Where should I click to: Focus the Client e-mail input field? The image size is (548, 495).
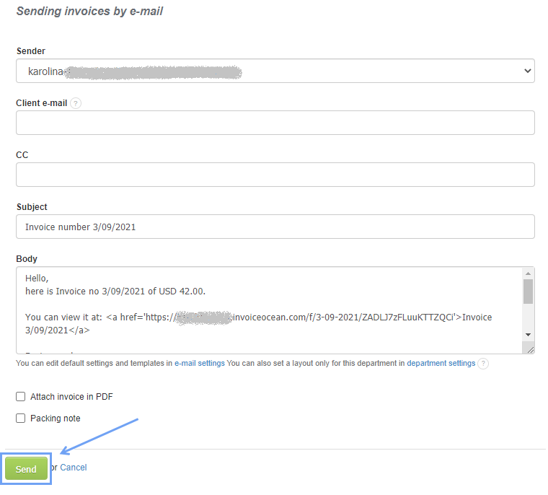click(275, 123)
